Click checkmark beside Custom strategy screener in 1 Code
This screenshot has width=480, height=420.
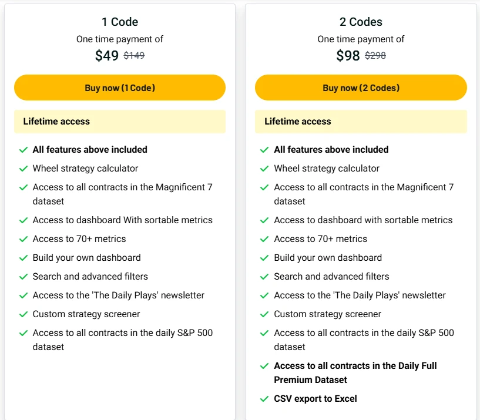pyautogui.click(x=24, y=314)
